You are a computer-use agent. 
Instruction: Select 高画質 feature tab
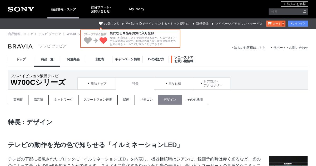tap(18, 100)
